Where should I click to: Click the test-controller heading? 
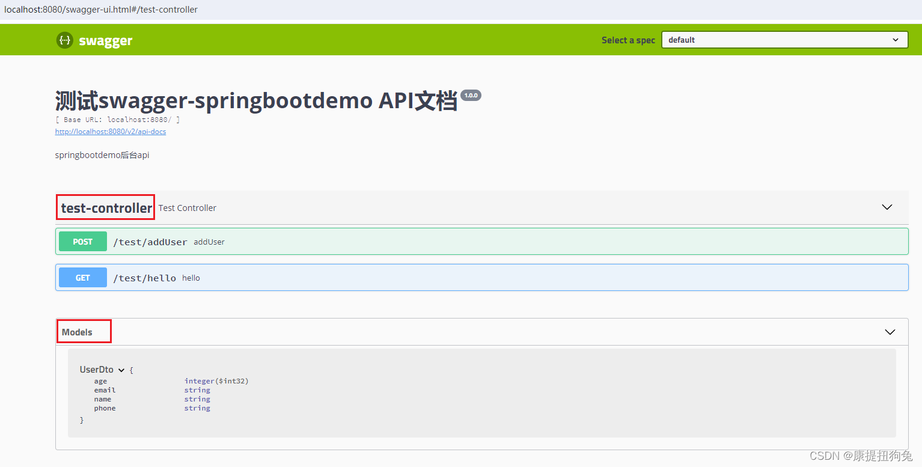tap(106, 208)
